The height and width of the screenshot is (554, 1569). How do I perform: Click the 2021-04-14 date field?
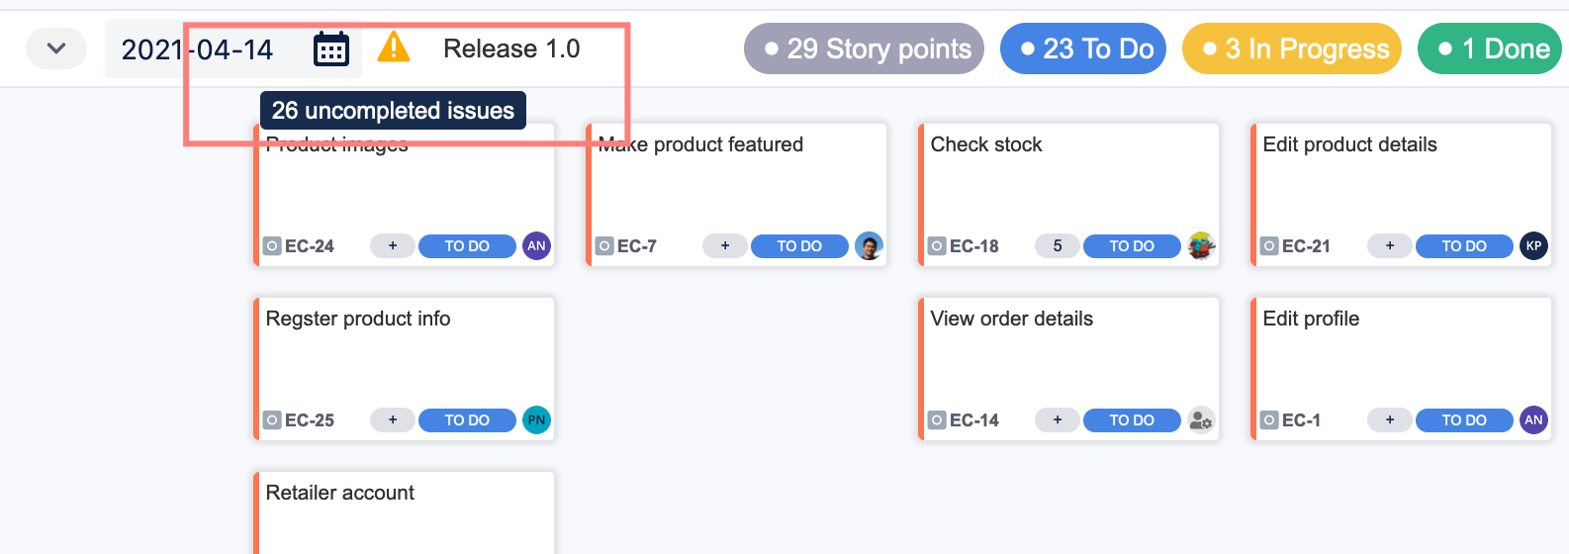coord(198,48)
